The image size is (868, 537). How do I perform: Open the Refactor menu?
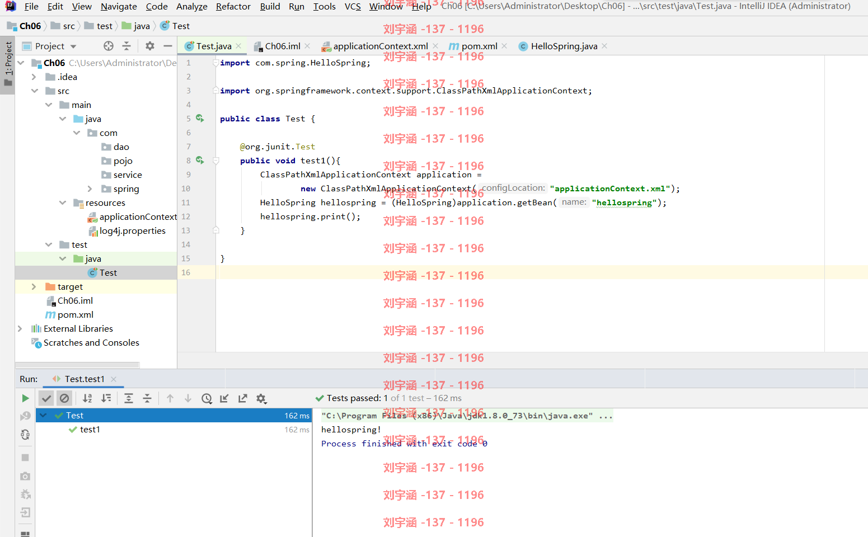pos(233,6)
